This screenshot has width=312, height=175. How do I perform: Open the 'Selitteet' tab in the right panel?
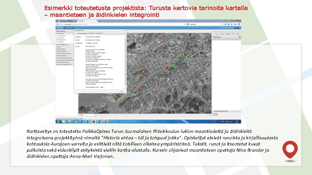(x=228, y=34)
